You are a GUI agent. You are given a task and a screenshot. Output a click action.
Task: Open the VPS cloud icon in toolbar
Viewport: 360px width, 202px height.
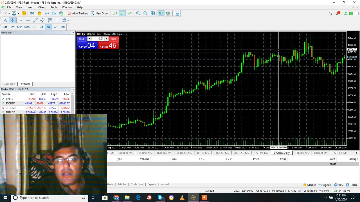(x=54, y=13)
